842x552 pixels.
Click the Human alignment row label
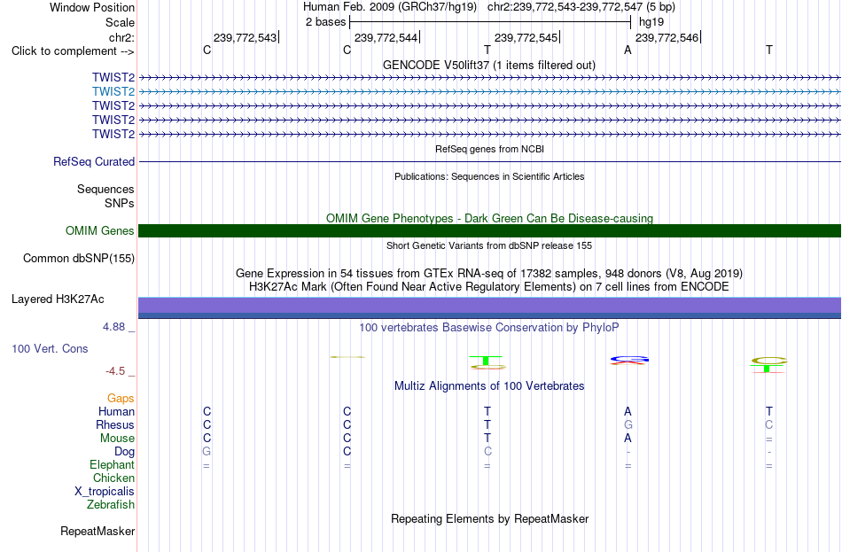[116, 411]
